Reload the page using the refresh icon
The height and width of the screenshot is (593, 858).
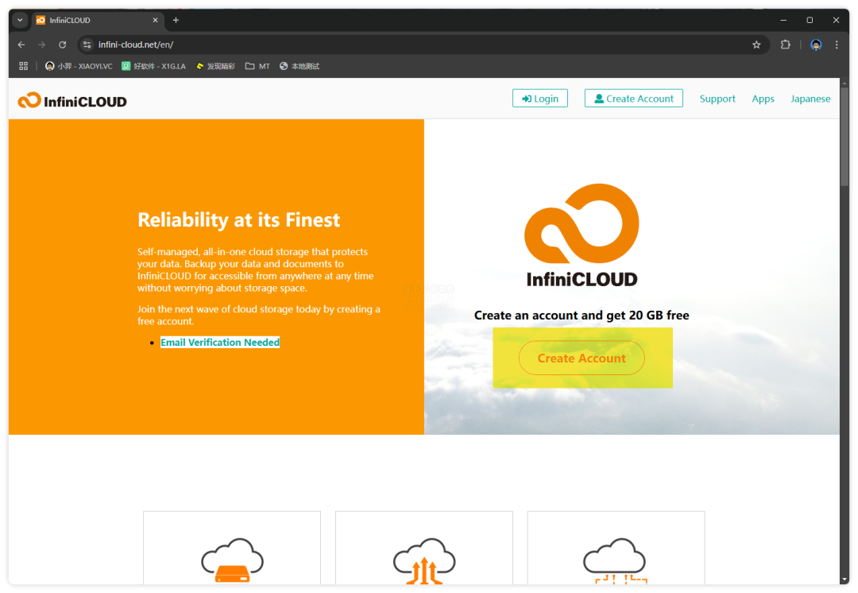click(63, 45)
